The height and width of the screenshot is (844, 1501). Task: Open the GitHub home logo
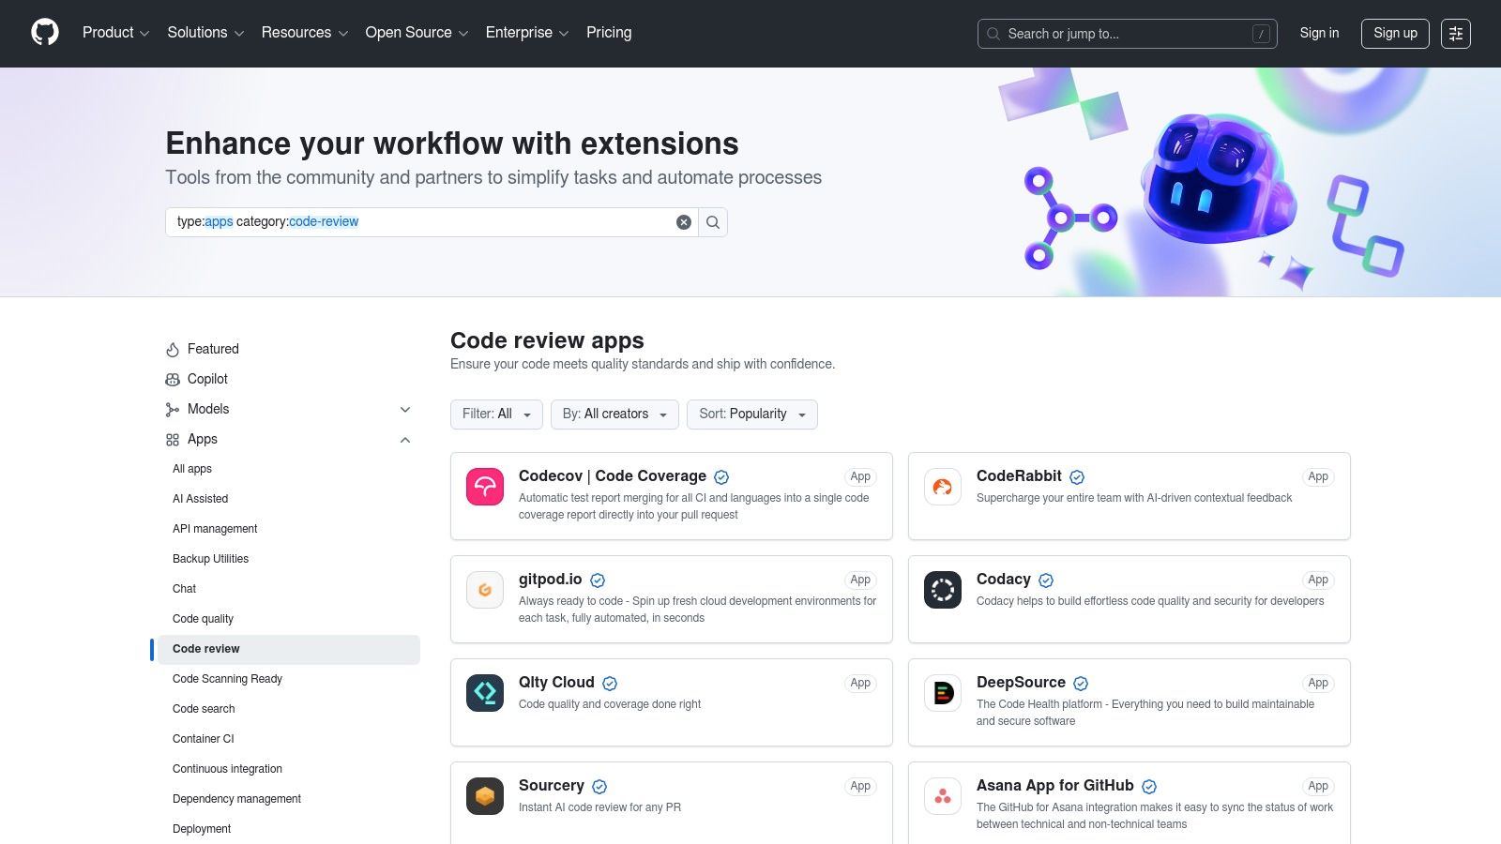click(45, 33)
